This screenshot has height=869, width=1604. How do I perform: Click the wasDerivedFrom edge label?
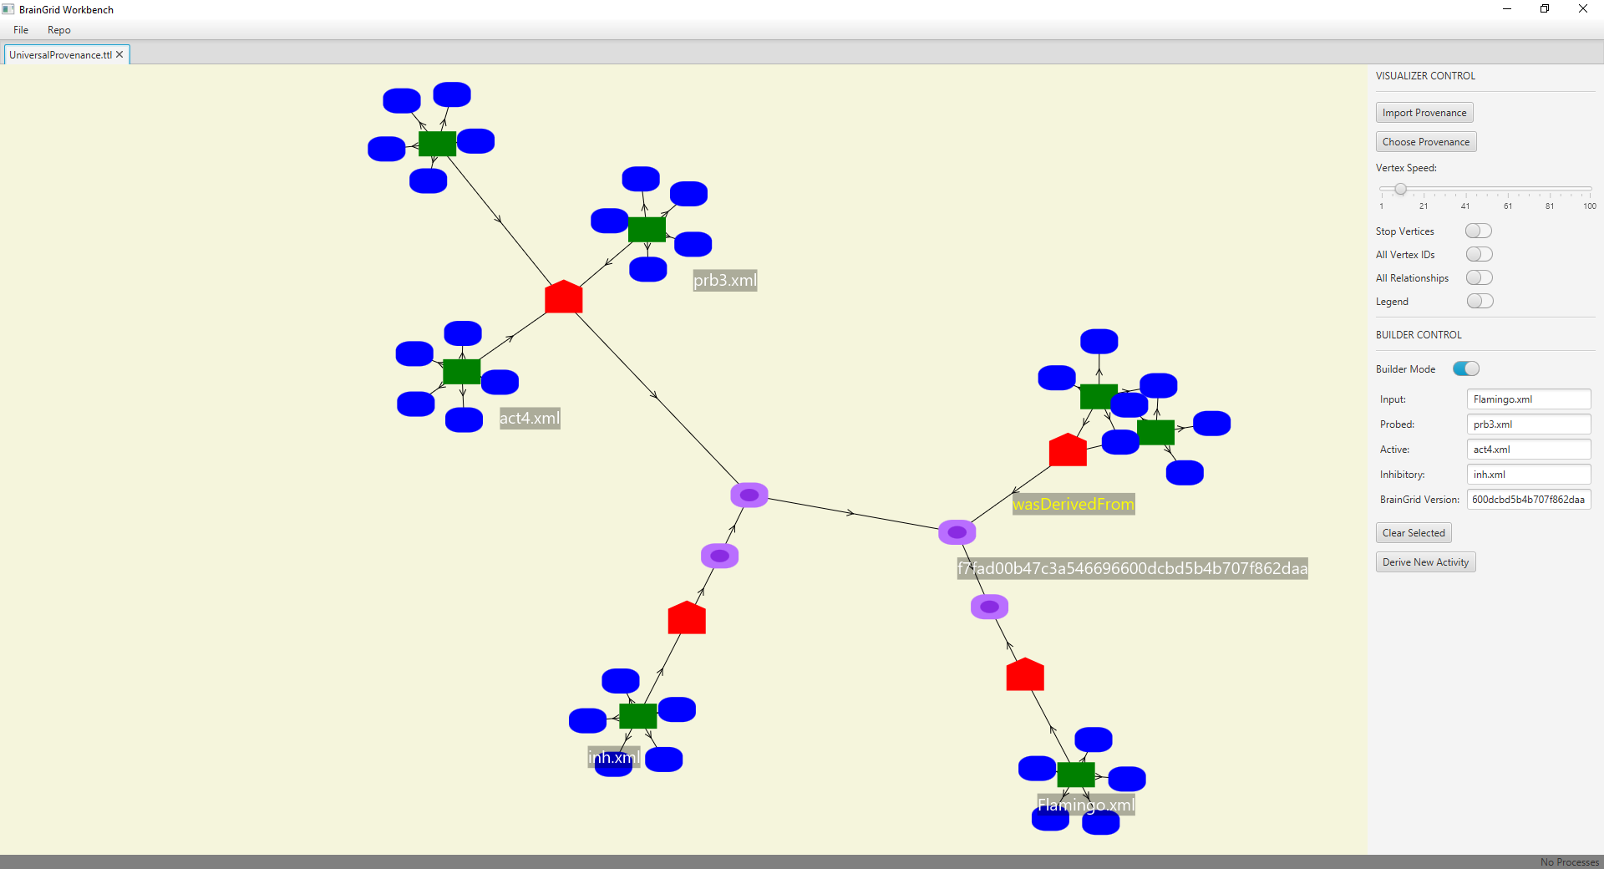coord(1074,504)
